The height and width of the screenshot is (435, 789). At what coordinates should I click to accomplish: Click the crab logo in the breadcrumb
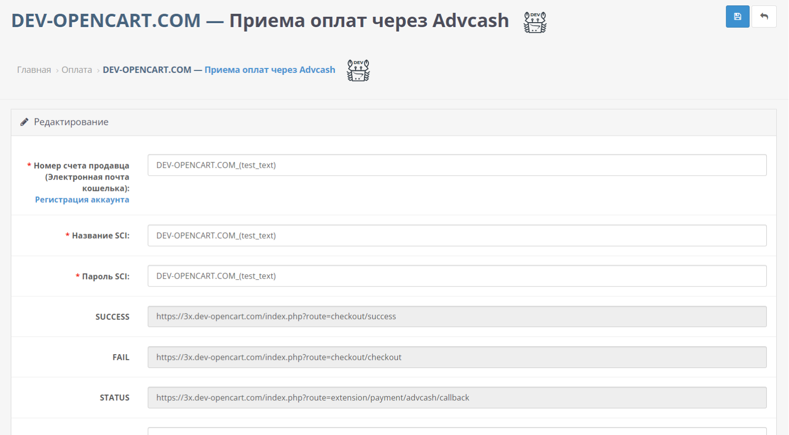[x=358, y=71]
